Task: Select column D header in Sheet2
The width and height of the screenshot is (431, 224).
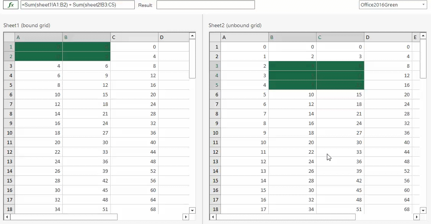Action: pyautogui.click(x=388, y=37)
